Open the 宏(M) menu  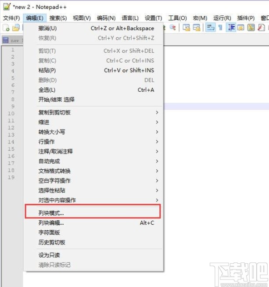[x=200, y=18]
